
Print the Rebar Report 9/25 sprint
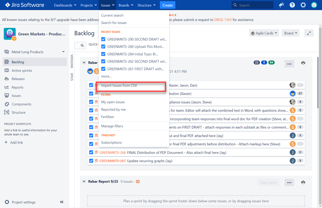pyautogui.click(x=303, y=182)
